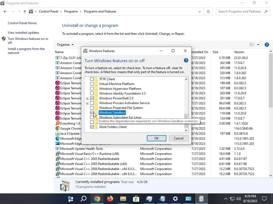Screen dimensions: 273x204
Task: Open Microsoft Store from taskbar
Action: 136,199
